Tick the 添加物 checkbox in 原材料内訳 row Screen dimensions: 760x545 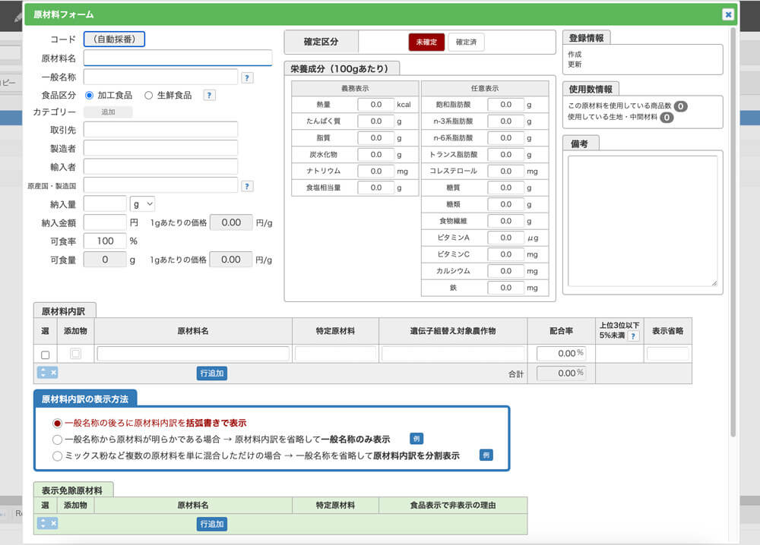pyautogui.click(x=75, y=354)
